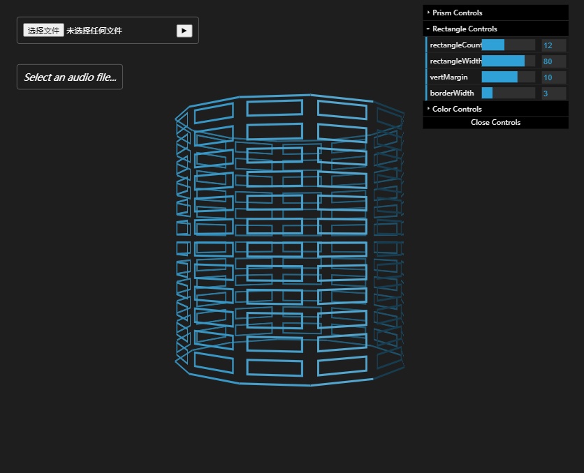Image resolution: width=584 pixels, height=473 pixels.
Task: Focus the rectangleWidth value field showing 80
Action: click(553, 61)
